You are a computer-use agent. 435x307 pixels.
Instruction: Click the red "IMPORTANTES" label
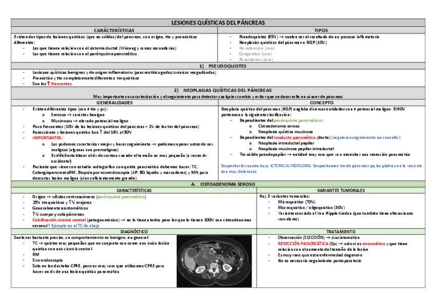(47, 138)
